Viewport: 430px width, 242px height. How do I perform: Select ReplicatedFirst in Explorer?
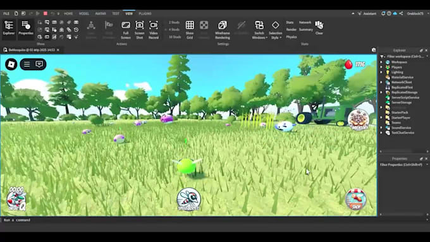pos(402,87)
